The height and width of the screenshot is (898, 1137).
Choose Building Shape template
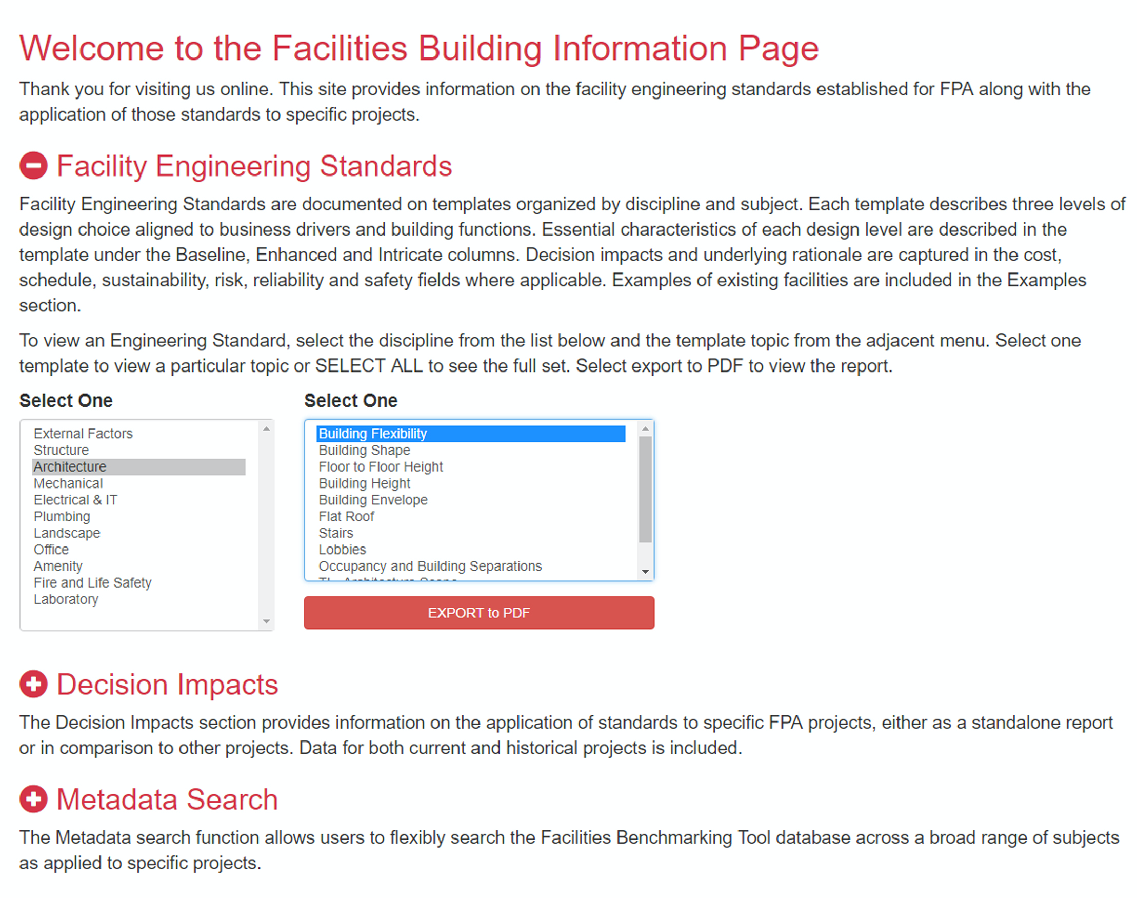pos(364,450)
